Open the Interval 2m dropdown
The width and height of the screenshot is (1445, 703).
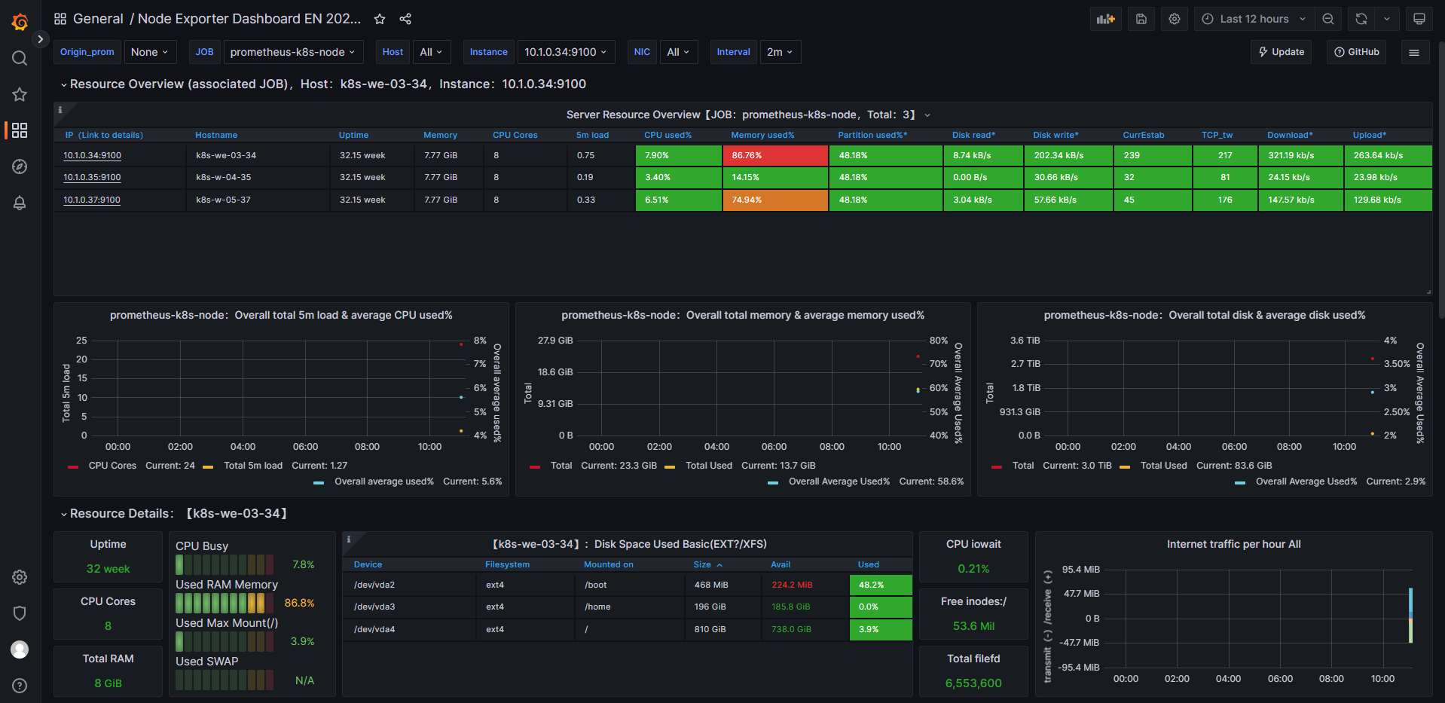781,52
